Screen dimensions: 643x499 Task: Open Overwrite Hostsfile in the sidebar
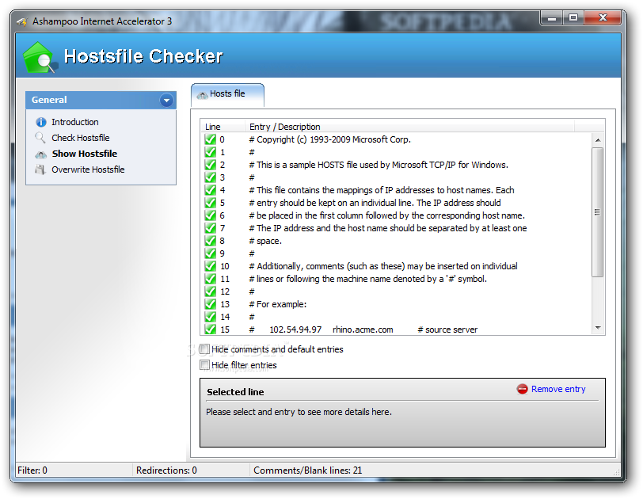88,170
